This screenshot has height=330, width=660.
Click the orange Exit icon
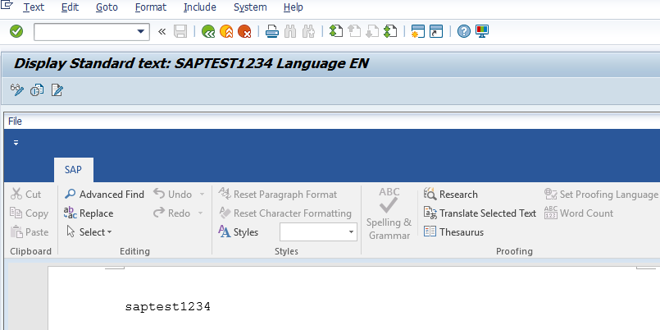(226, 32)
